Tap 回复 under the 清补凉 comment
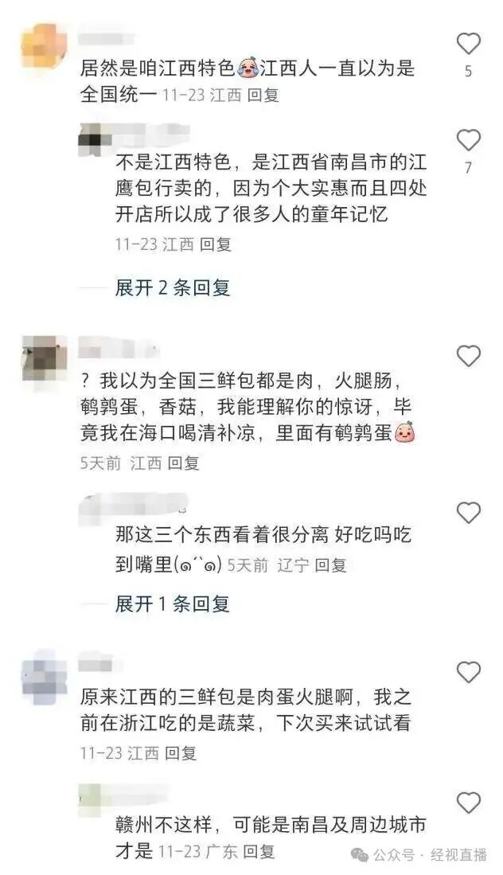Screen dimensions: 503x875 coord(184,463)
